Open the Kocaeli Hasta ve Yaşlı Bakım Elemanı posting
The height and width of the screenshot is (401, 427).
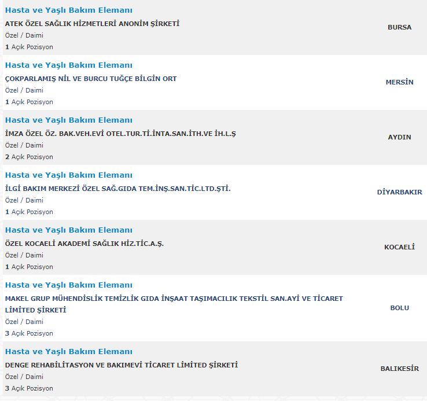(69, 230)
